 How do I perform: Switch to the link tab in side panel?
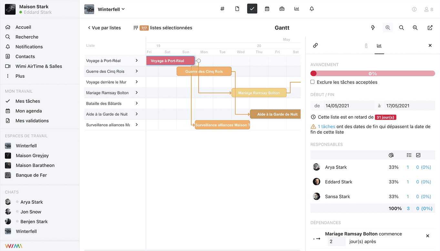[x=315, y=46]
